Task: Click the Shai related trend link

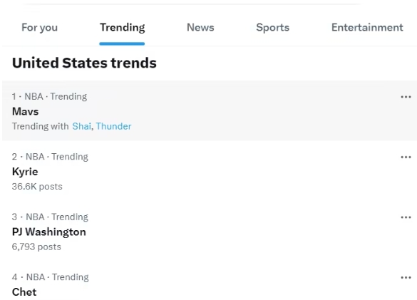Action: tap(82, 126)
